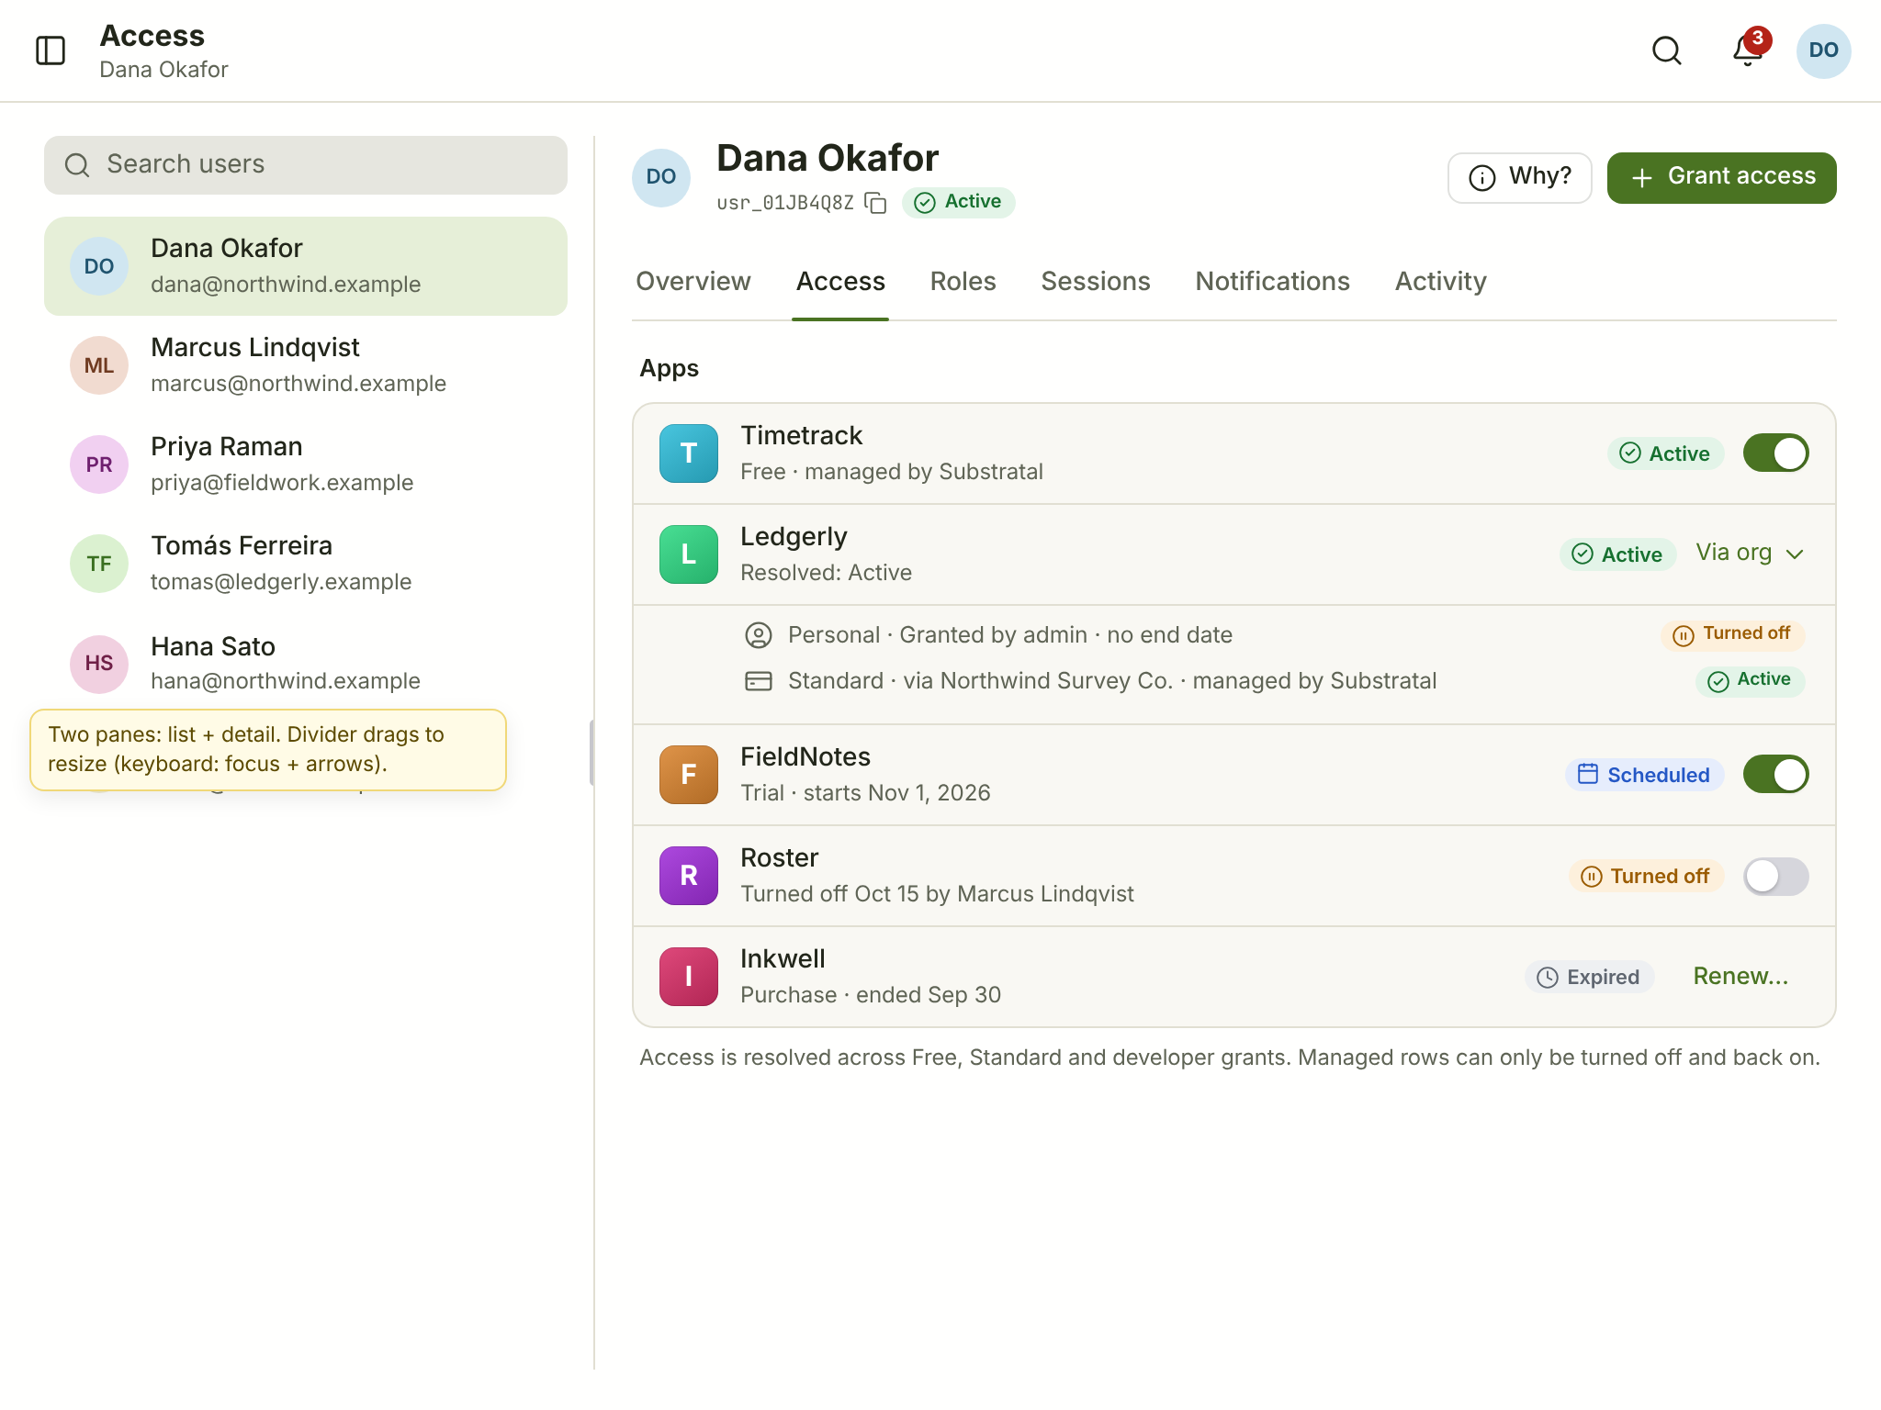Open the Notifications tab

click(1273, 281)
